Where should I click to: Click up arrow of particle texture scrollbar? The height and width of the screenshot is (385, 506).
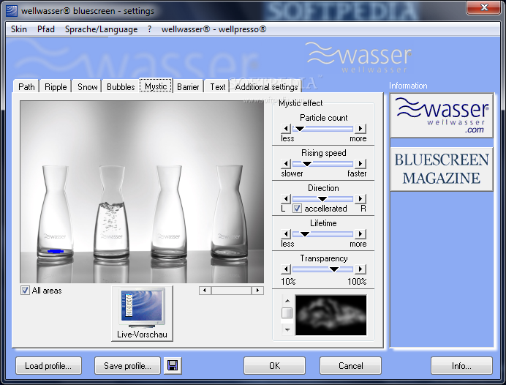[x=287, y=301]
